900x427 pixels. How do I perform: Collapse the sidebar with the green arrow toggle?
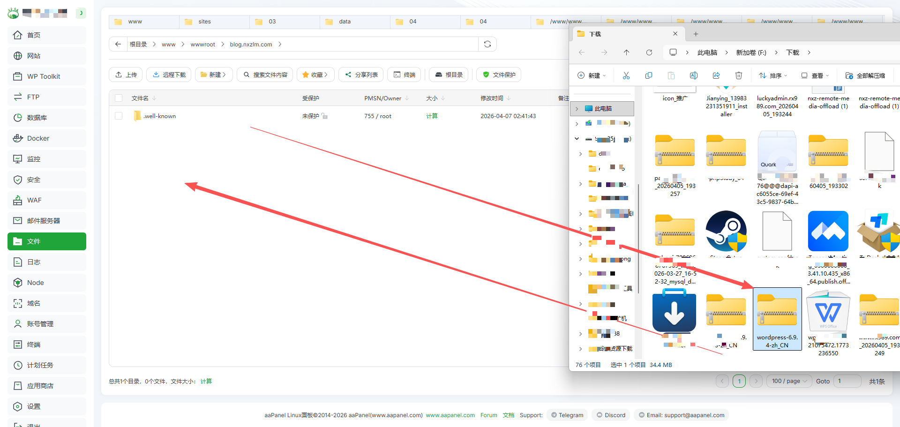point(81,13)
